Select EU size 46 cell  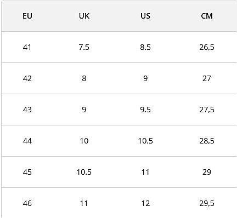pos(27,203)
